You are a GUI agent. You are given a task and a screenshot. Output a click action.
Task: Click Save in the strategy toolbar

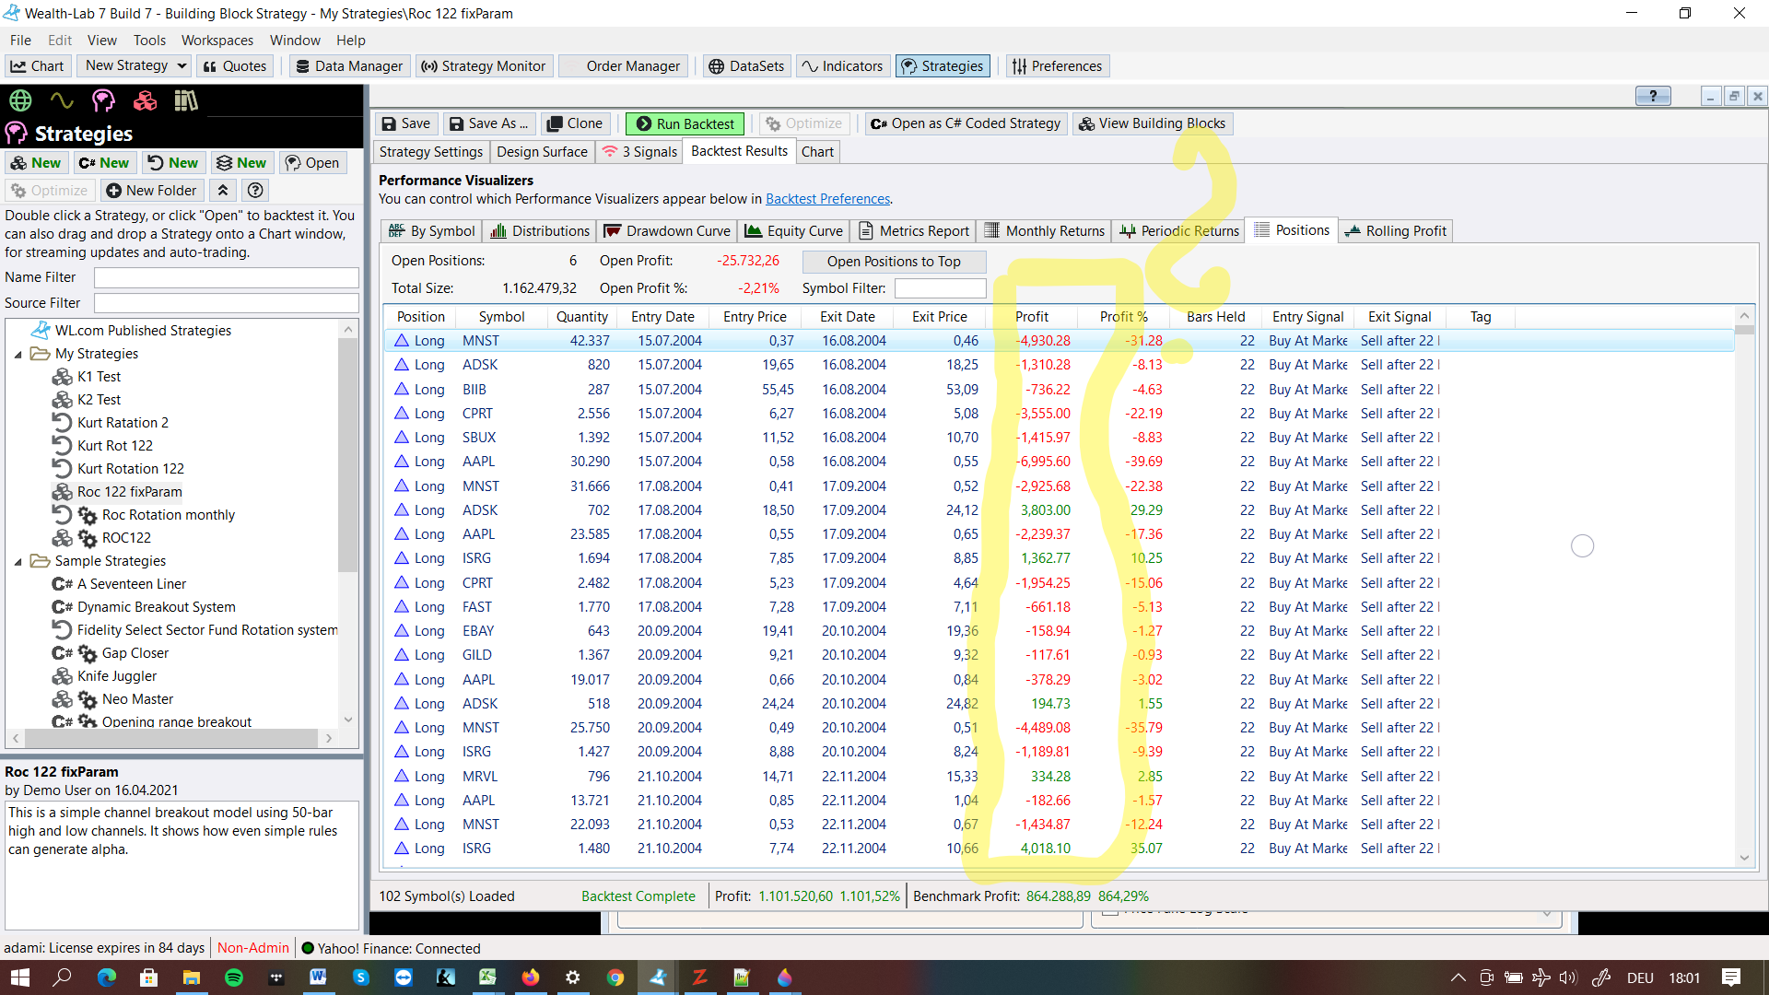(405, 123)
